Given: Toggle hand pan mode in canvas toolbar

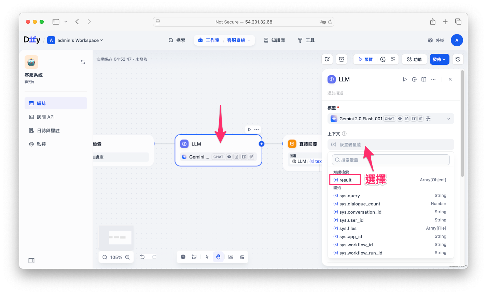Looking at the screenshot, I should 218,257.
